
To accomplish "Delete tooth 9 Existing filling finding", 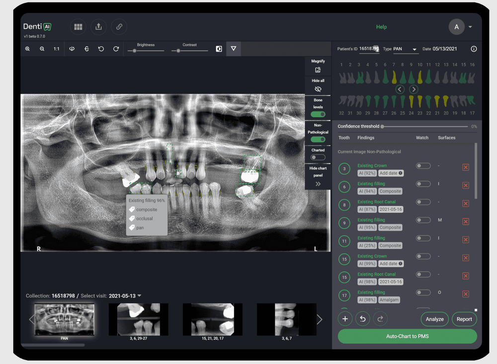I will coord(466,221).
